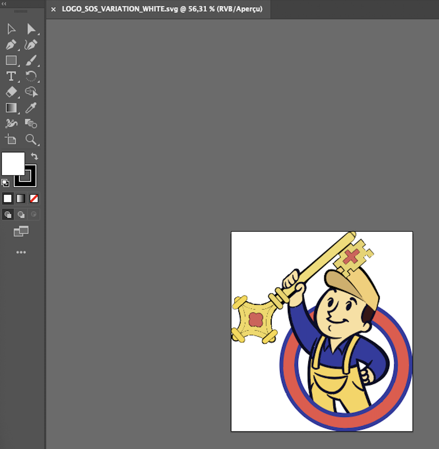439x449 pixels.
Task: Enable Draw Behind mode
Action: pos(21,215)
